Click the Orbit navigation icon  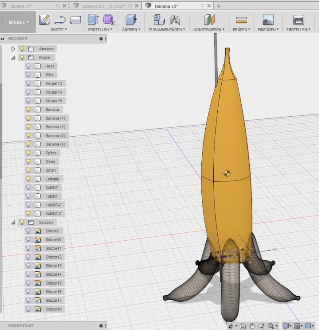(231, 326)
